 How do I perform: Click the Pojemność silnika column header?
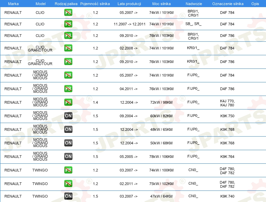click(95, 4)
